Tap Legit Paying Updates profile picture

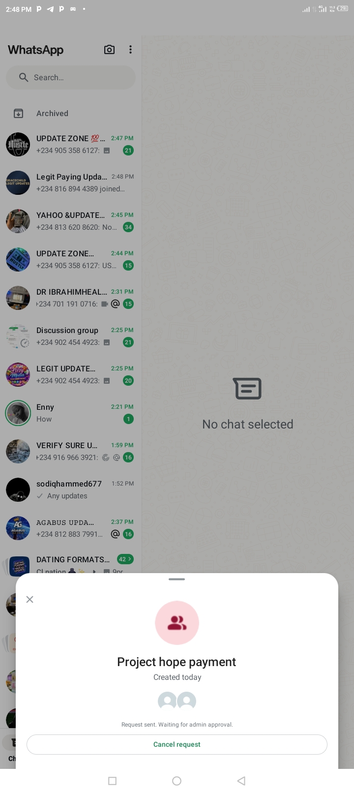coord(18,183)
